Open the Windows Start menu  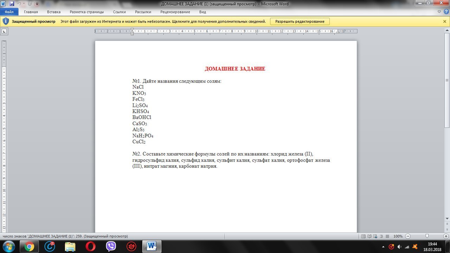[8, 246]
